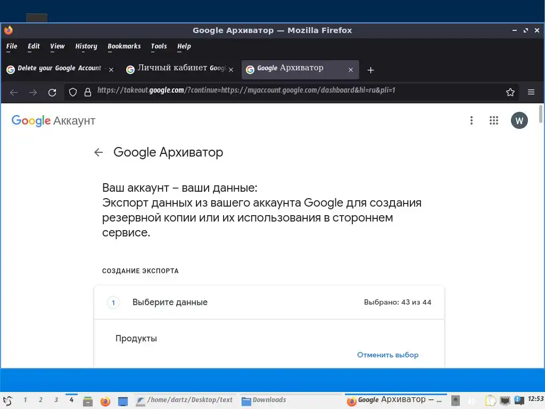The width and height of the screenshot is (545, 409).
Task: Switch to workspace 4 in taskbar
Action: [x=71, y=400]
